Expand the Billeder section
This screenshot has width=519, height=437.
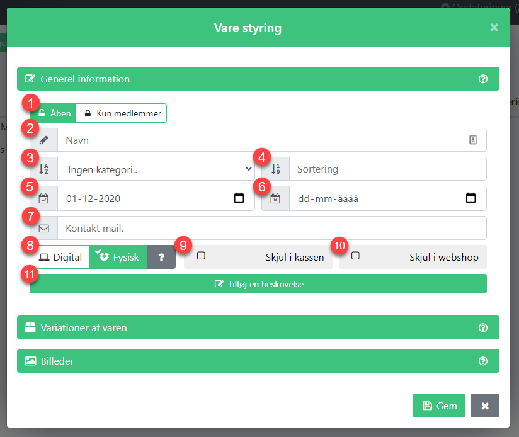(x=258, y=361)
